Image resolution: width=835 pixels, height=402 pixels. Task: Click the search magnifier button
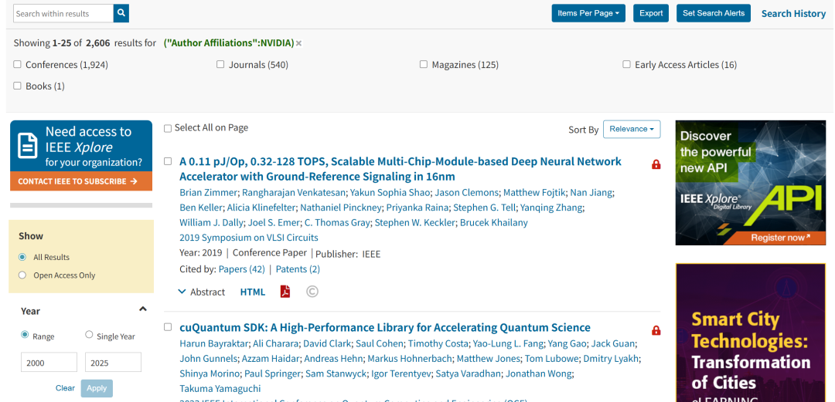(x=121, y=13)
